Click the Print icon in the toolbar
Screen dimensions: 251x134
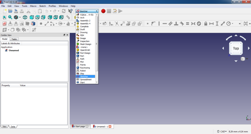point(22,11)
